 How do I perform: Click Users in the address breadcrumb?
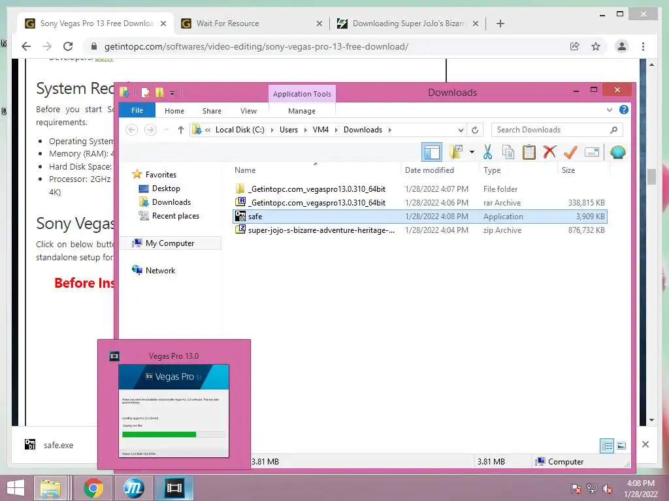point(288,130)
